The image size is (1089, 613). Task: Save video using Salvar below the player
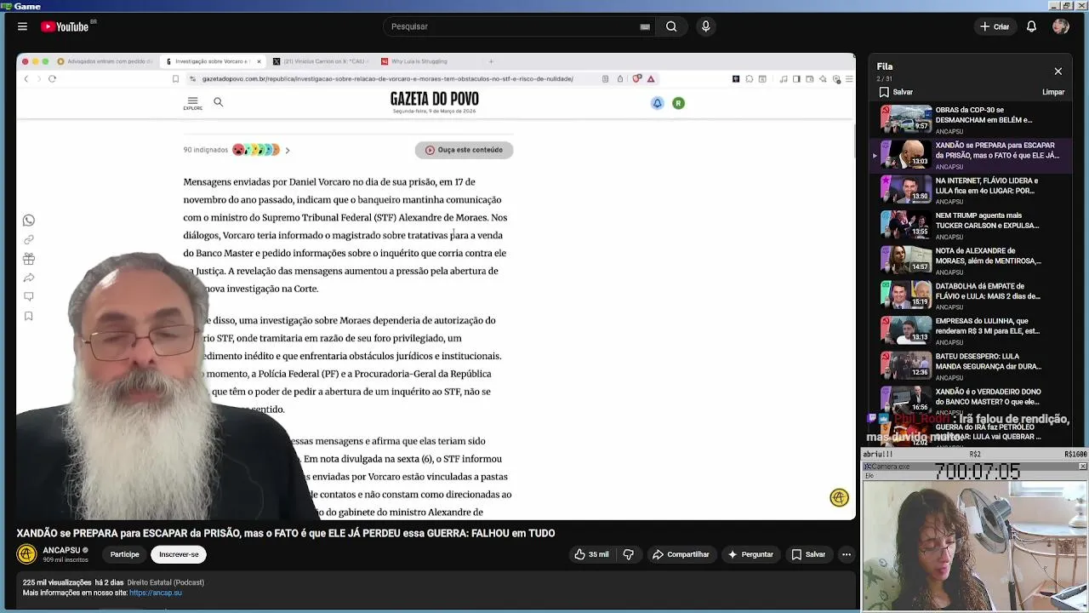pos(808,554)
